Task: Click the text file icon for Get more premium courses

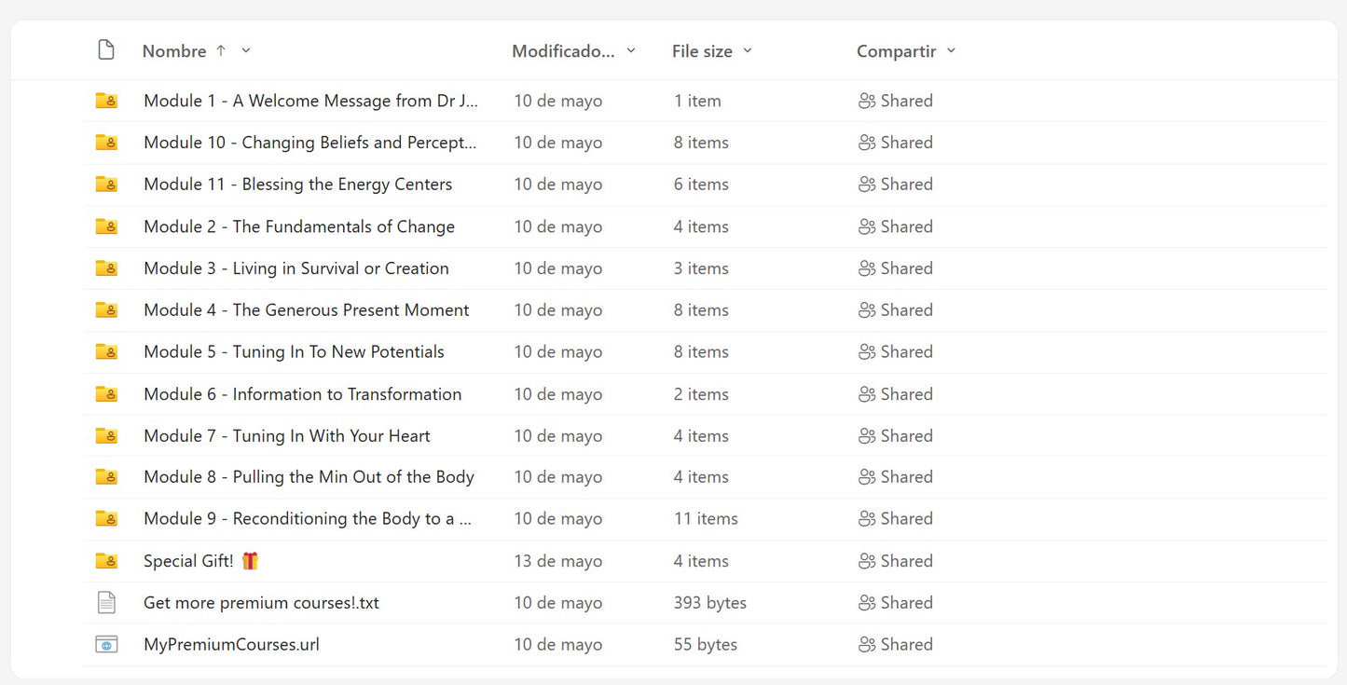Action: click(x=106, y=603)
